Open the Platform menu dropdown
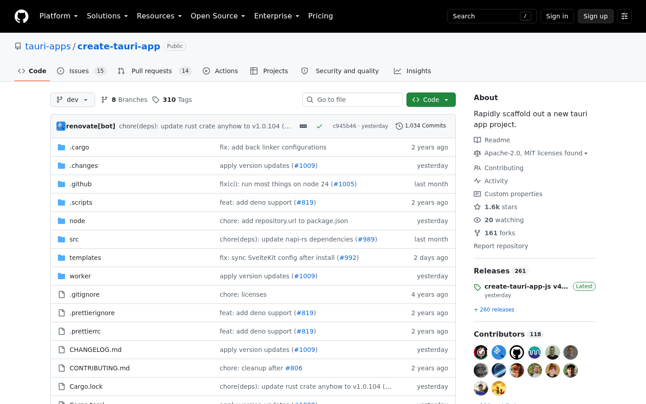 pyautogui.click(x=59, y=16)
